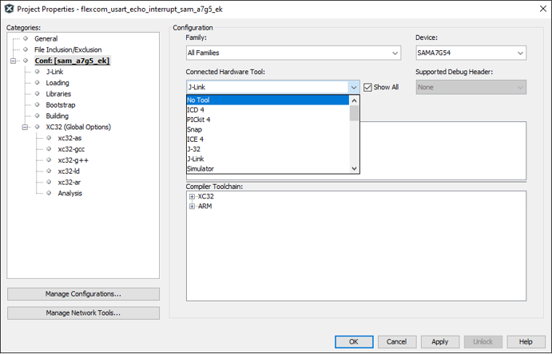Click the Manage Configurations button
Screen dimensions: 552x354
(83, 294)
